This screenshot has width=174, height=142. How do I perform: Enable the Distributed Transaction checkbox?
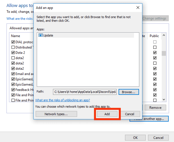coord(13,47)
